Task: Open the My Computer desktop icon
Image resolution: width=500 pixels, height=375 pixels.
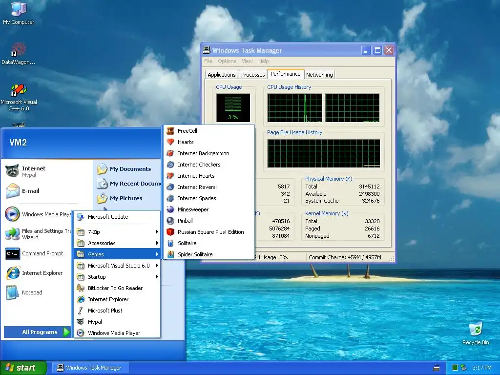Action: pyautogui.click(x=19, y=13)
